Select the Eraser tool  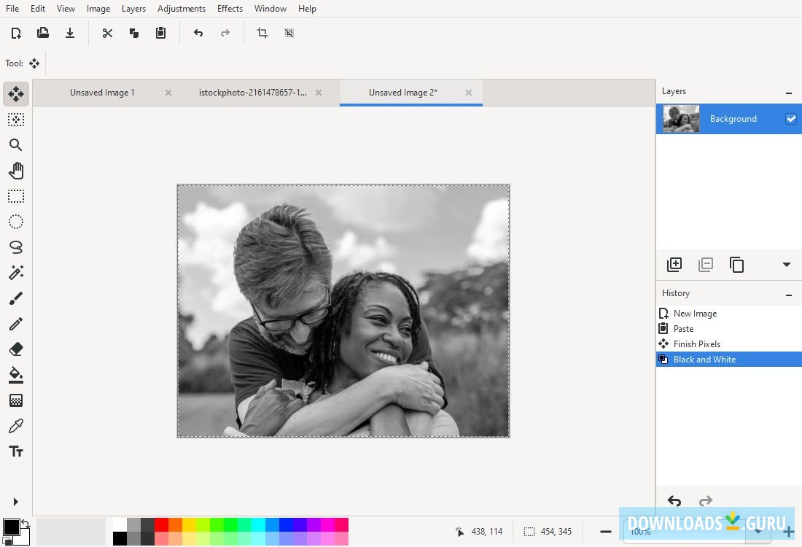tap(16, 349)
